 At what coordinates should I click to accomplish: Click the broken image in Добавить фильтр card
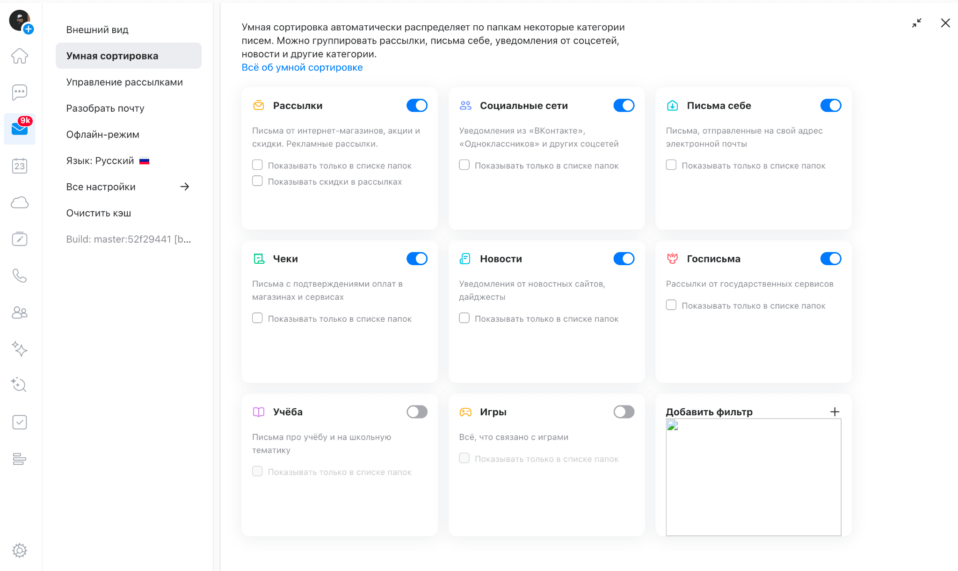pos(754,477)
